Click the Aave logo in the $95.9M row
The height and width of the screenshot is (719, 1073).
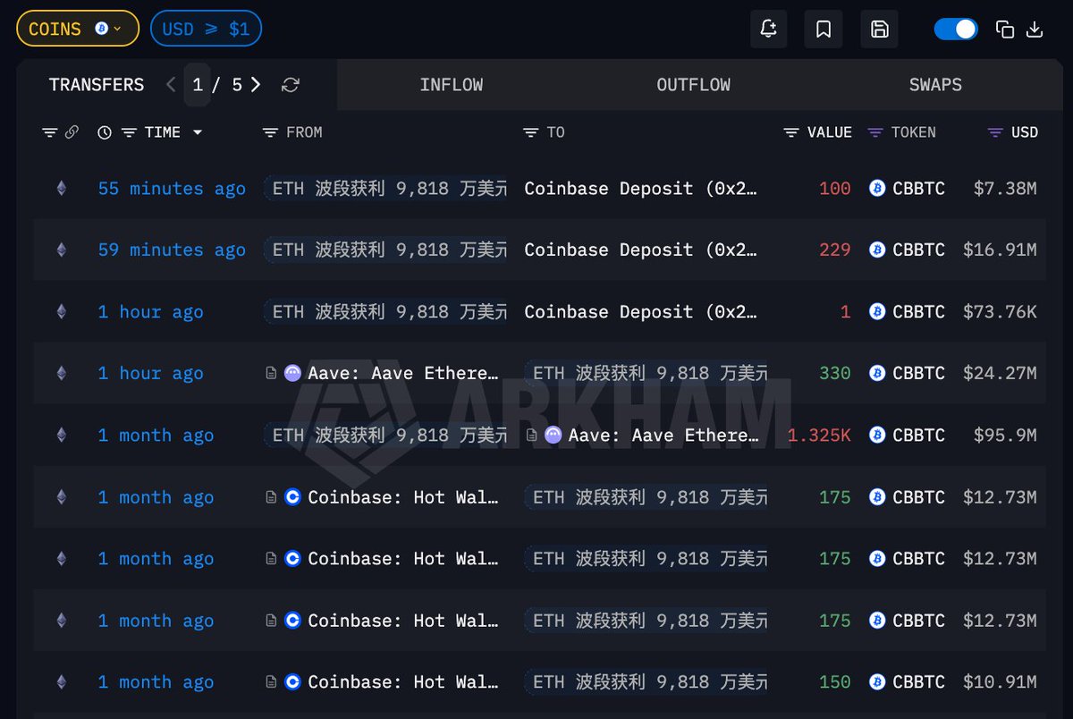553,436
